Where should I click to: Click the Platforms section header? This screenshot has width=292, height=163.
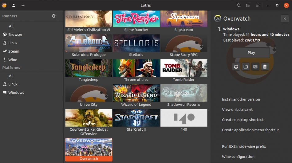11,68
